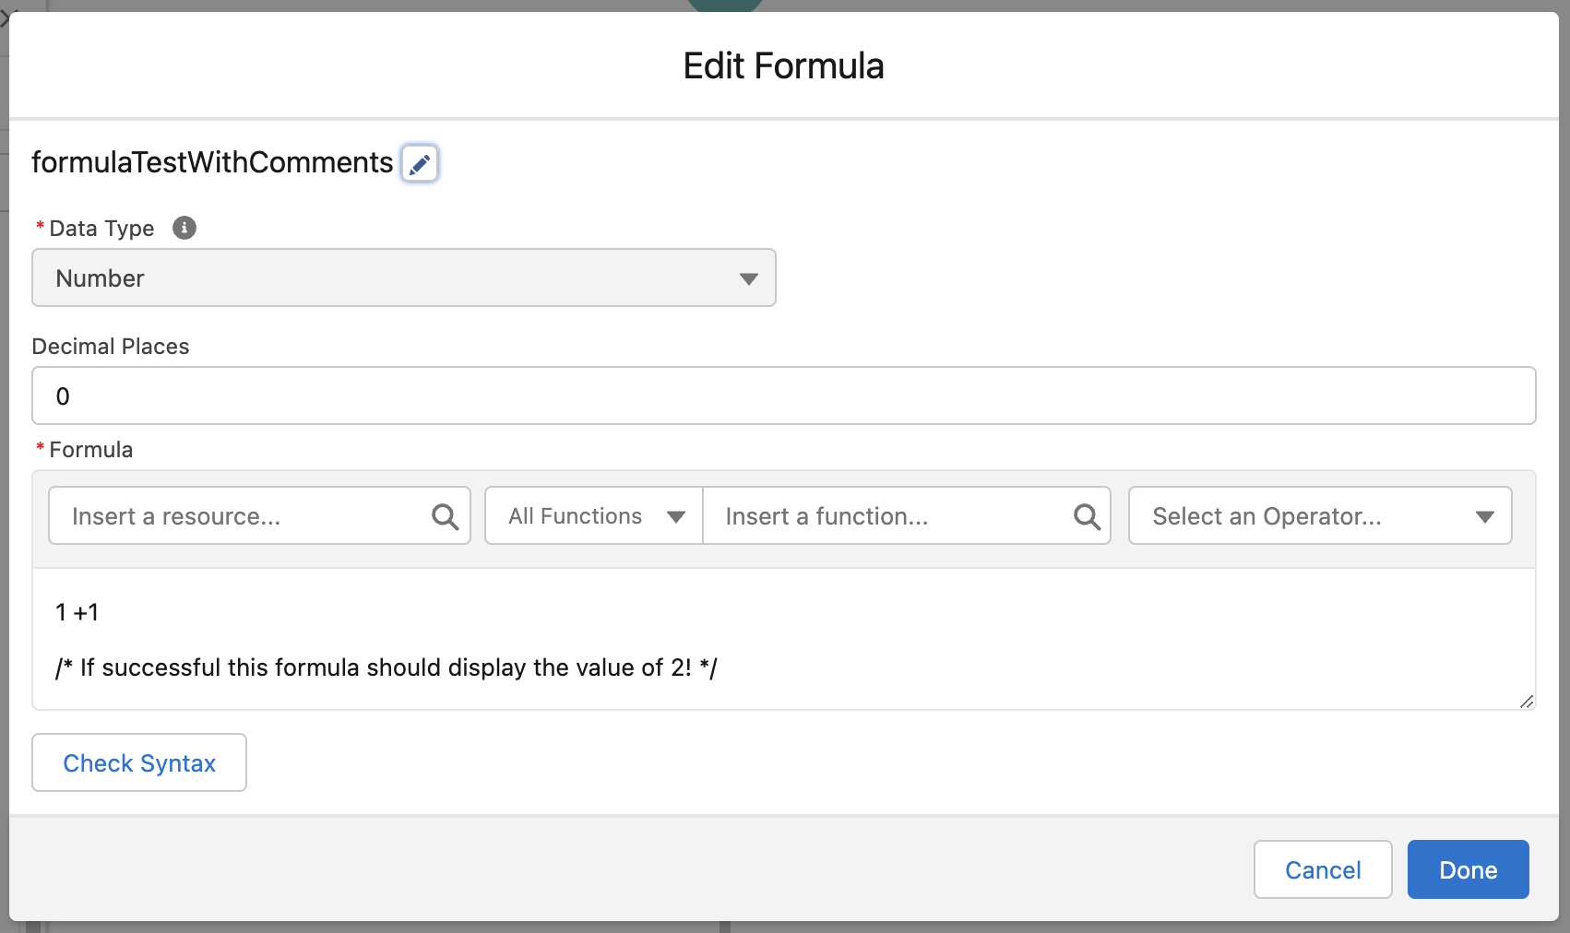Click the formula textarea corner grip

tap(1527, 702)
